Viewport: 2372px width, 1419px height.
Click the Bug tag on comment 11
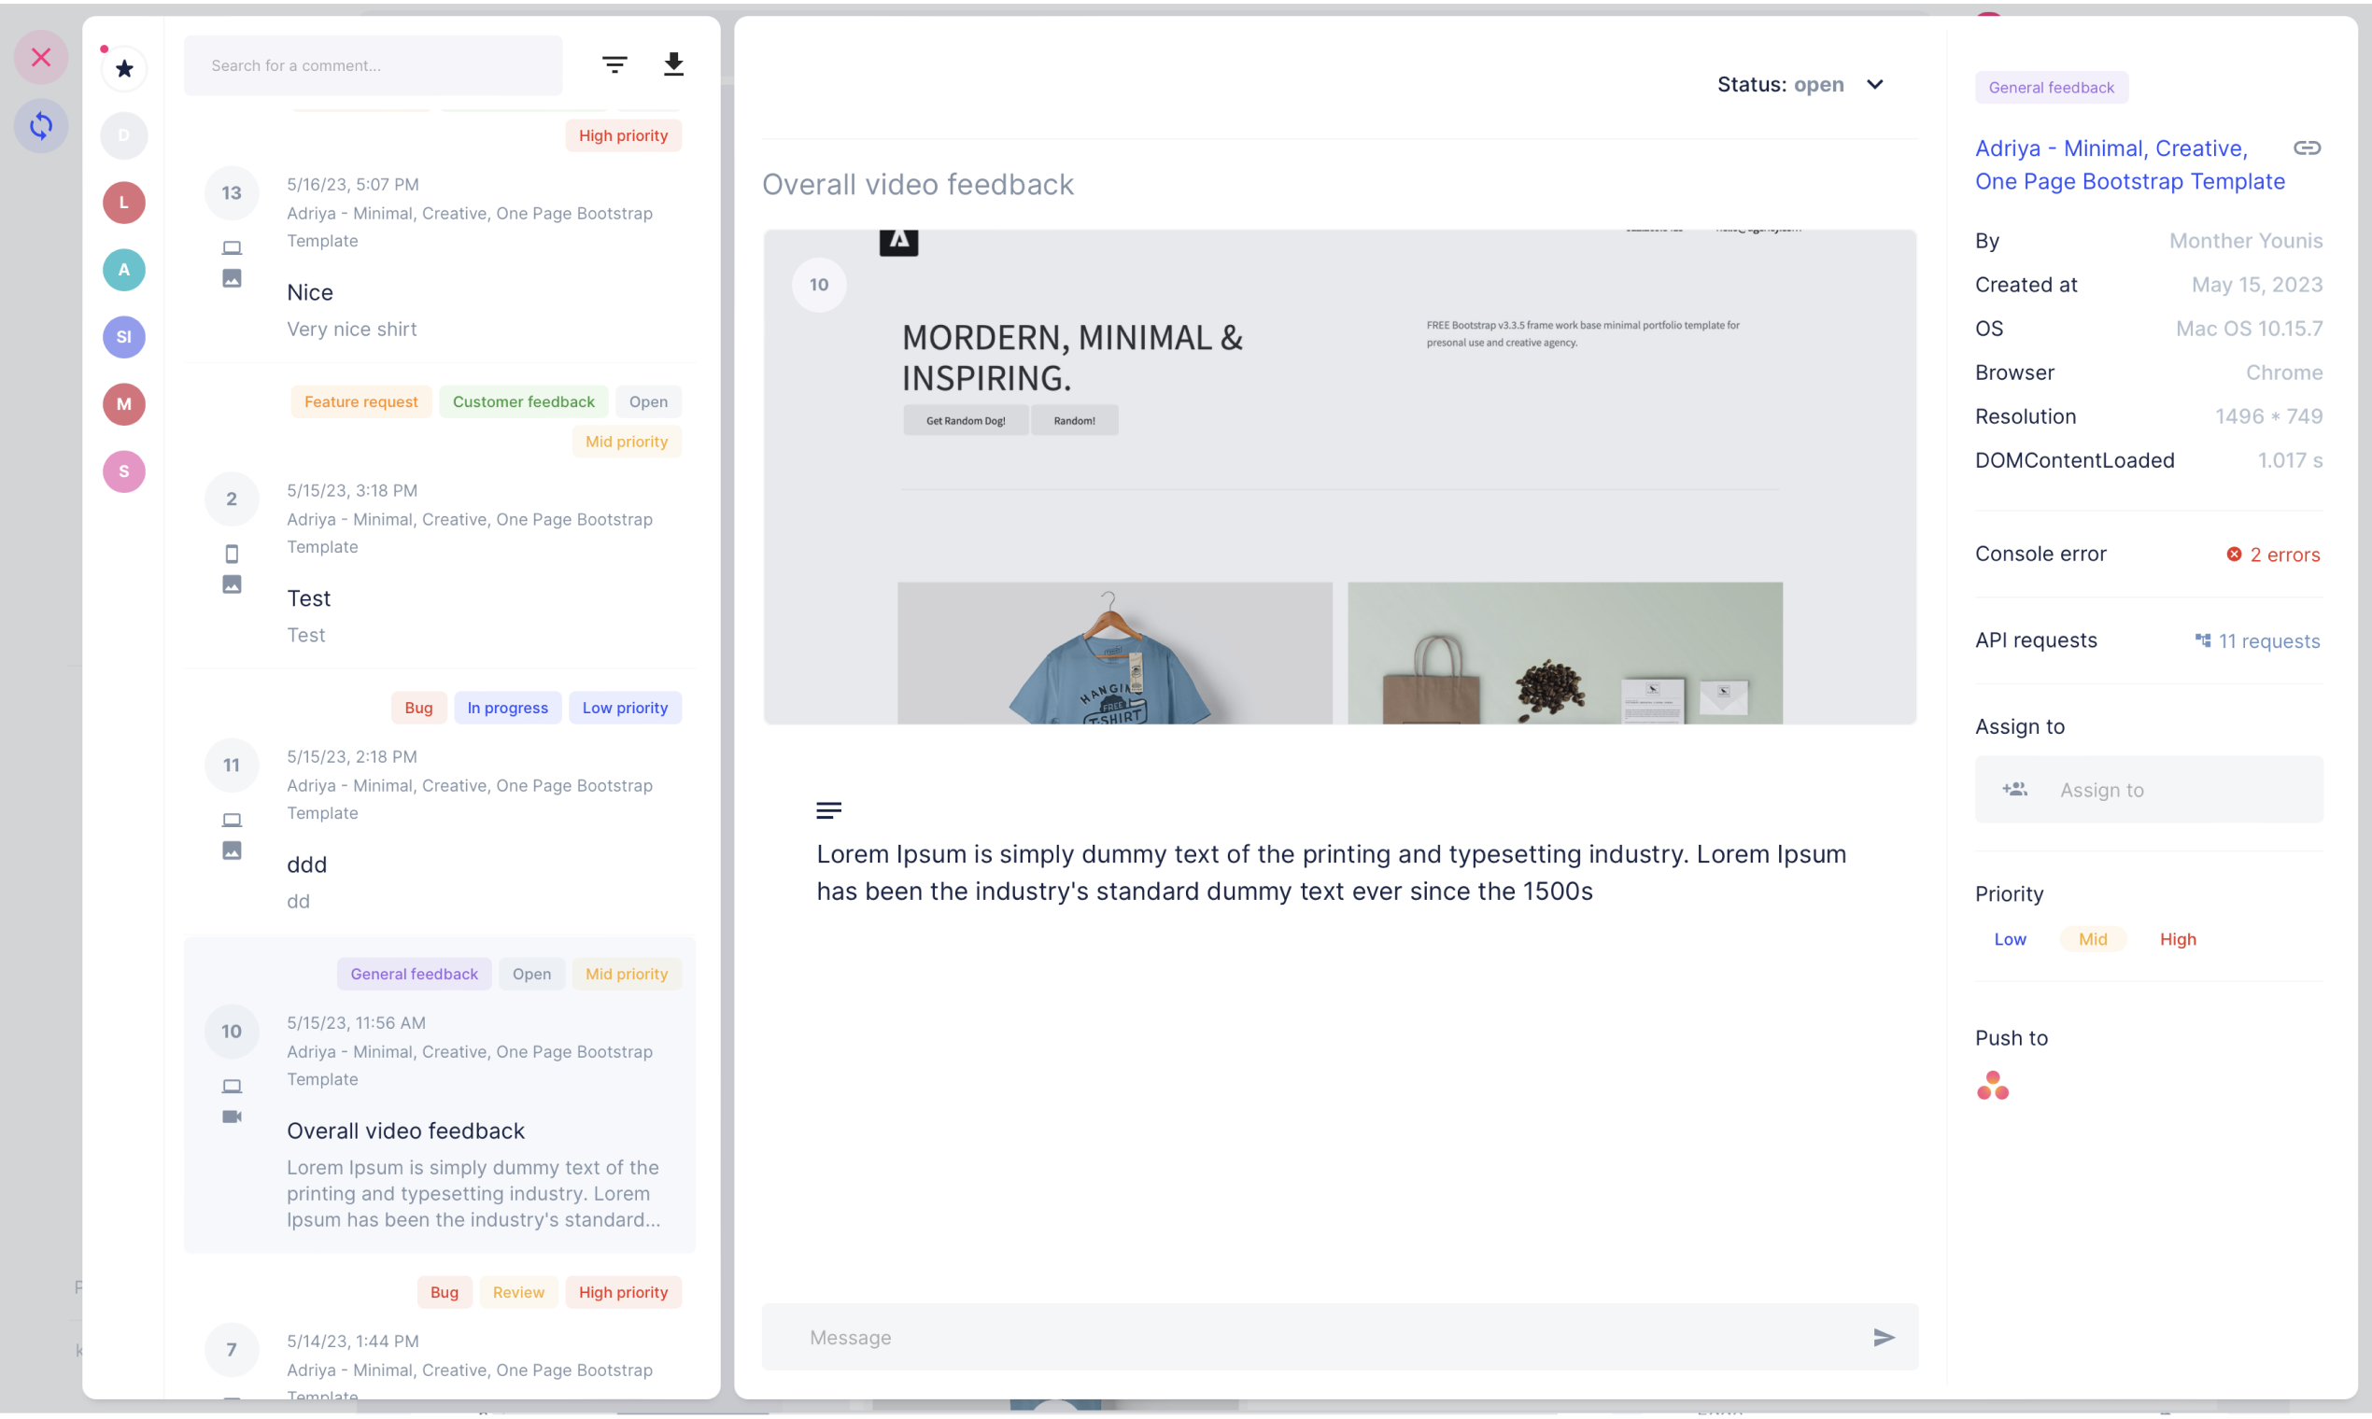coord(418,708)
